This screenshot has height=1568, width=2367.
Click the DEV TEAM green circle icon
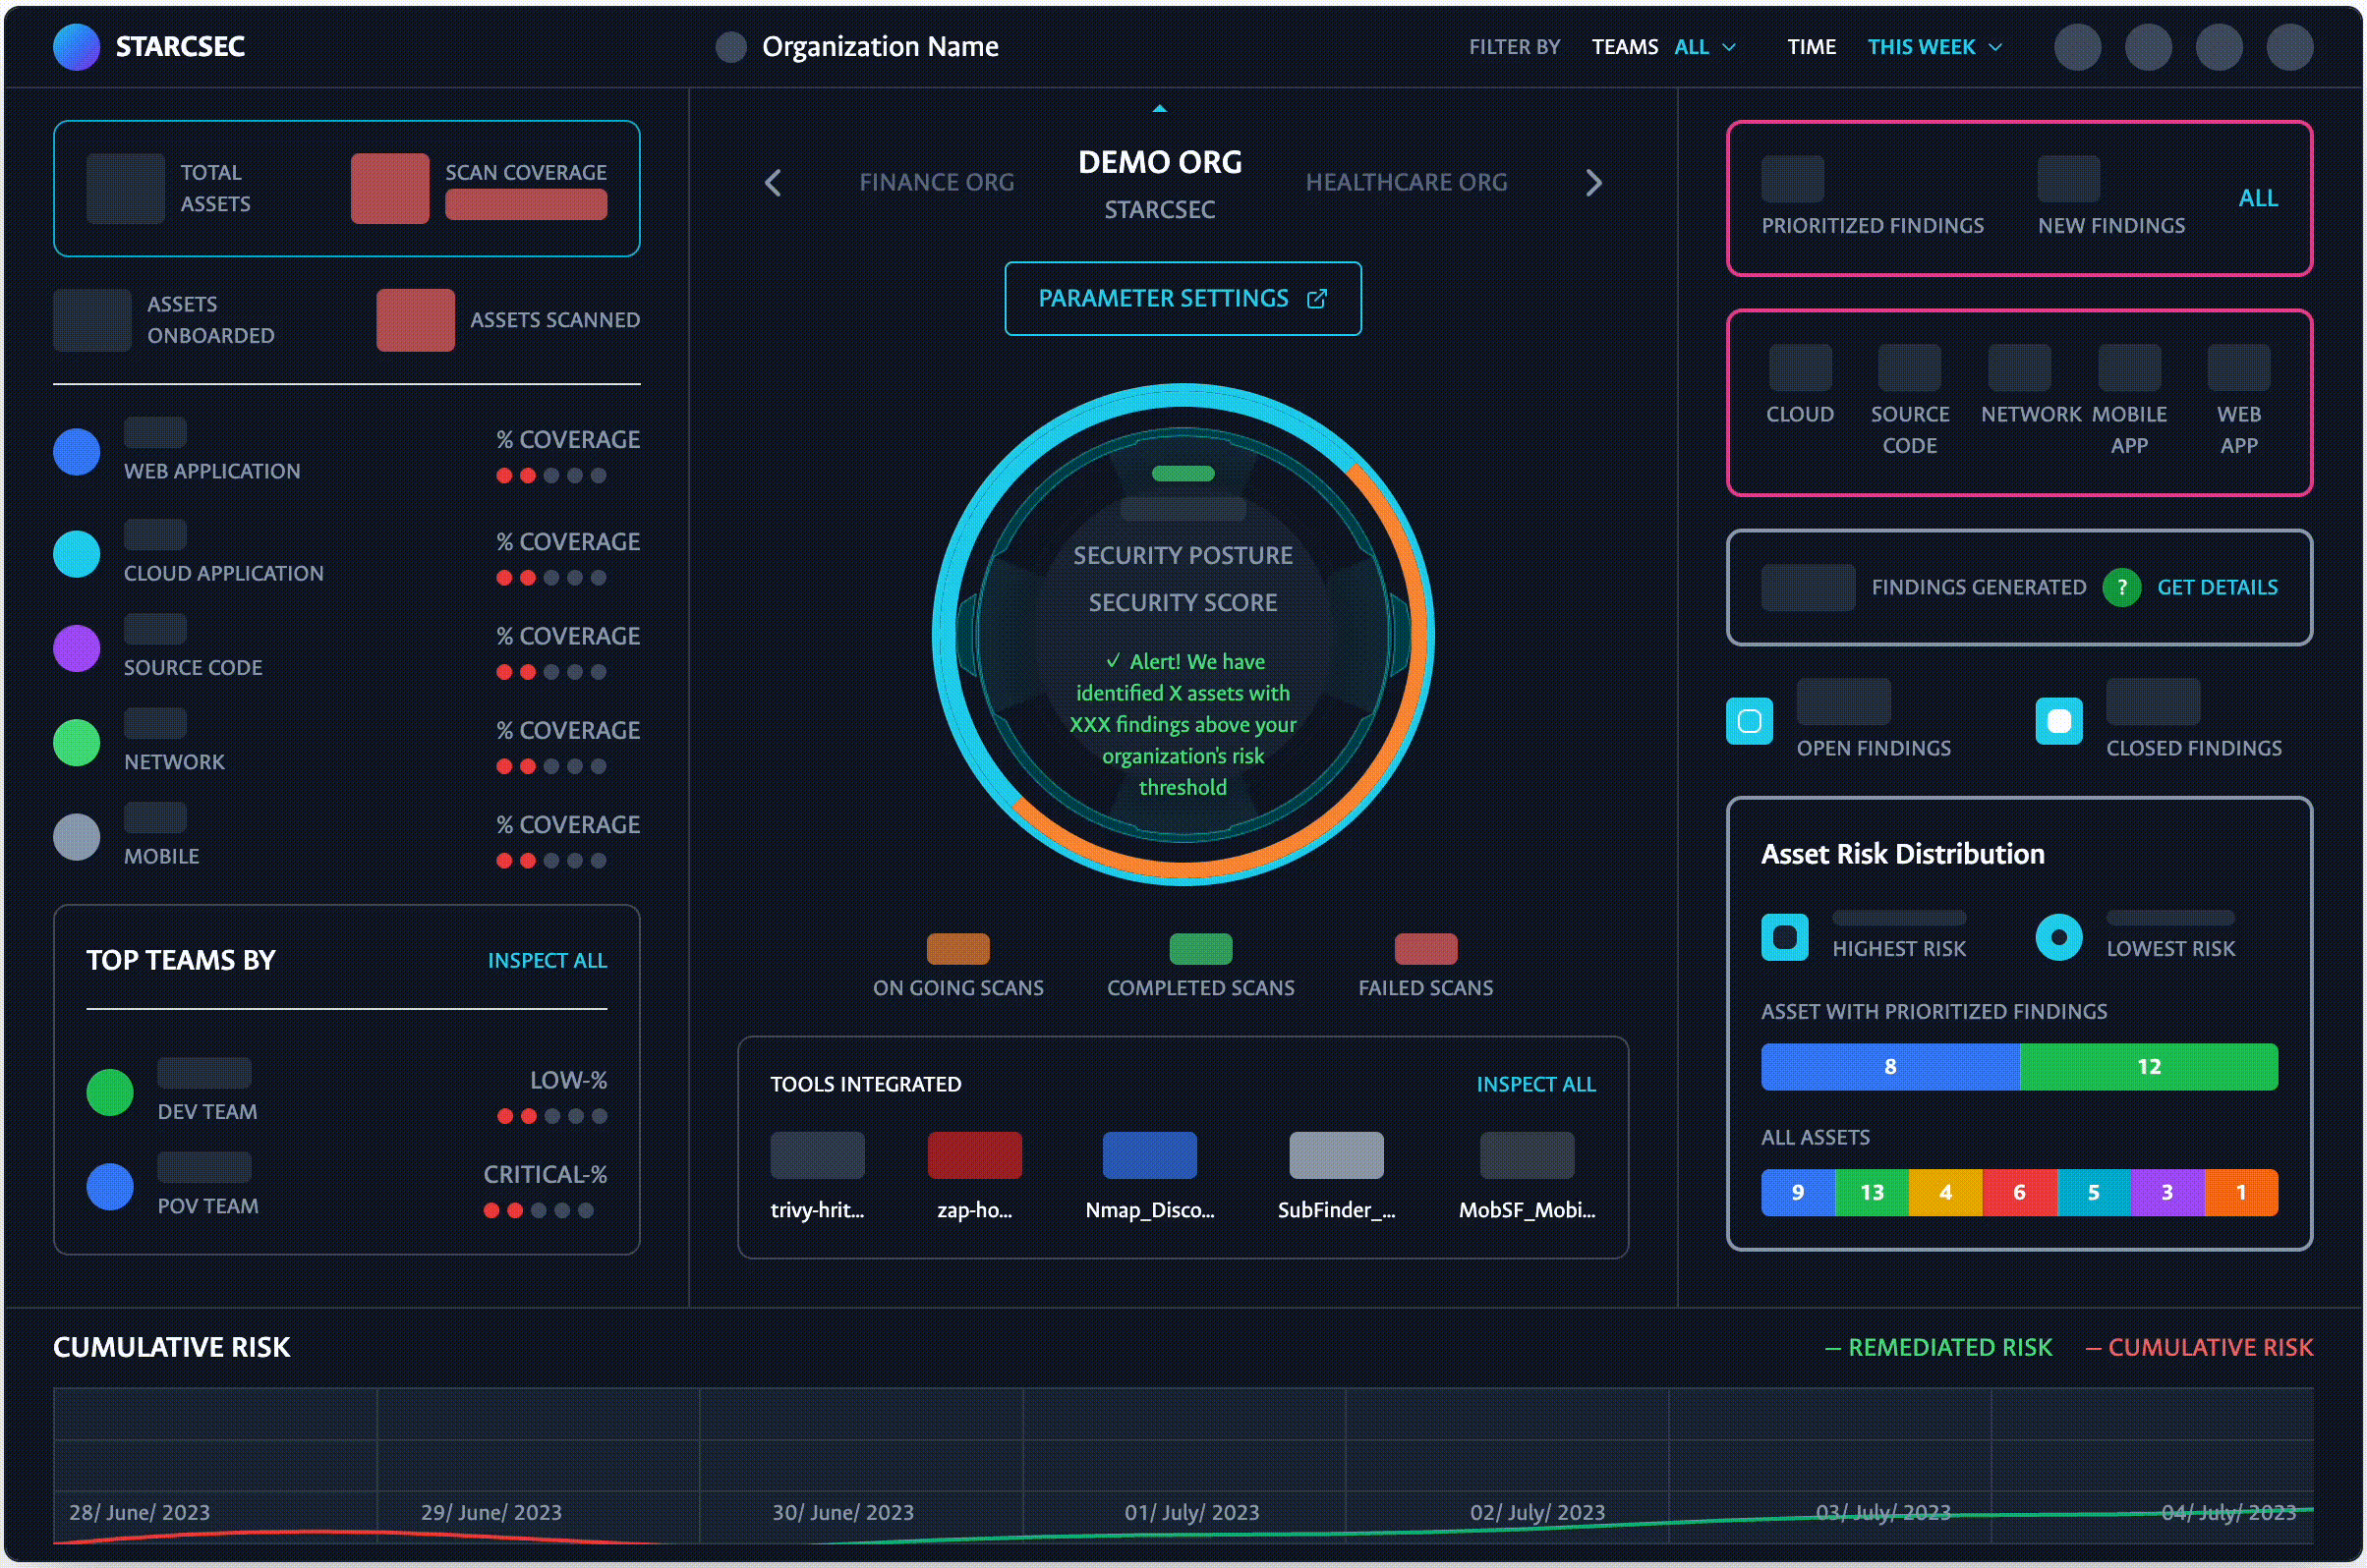(110, 1092)
